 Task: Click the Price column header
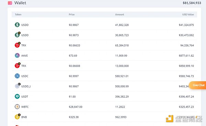click(x=72, y=14)
